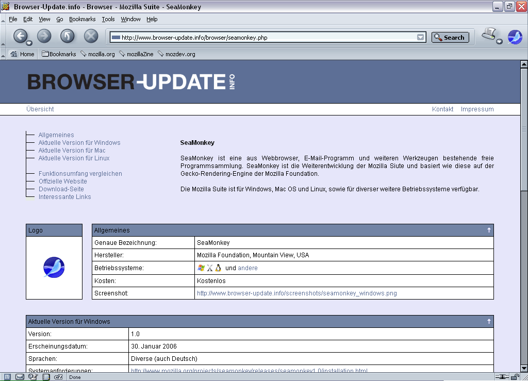Open Mail & Newsgroups from the status bar envelope

pos(20,377)
